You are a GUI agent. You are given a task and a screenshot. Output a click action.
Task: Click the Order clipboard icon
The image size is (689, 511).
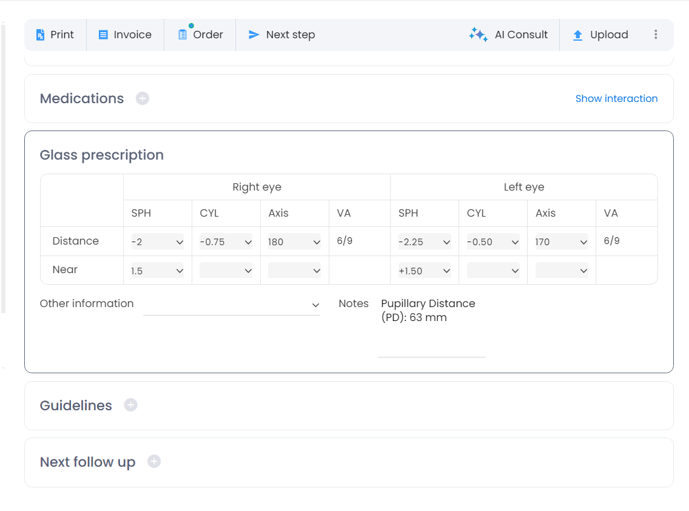point(183,35)
